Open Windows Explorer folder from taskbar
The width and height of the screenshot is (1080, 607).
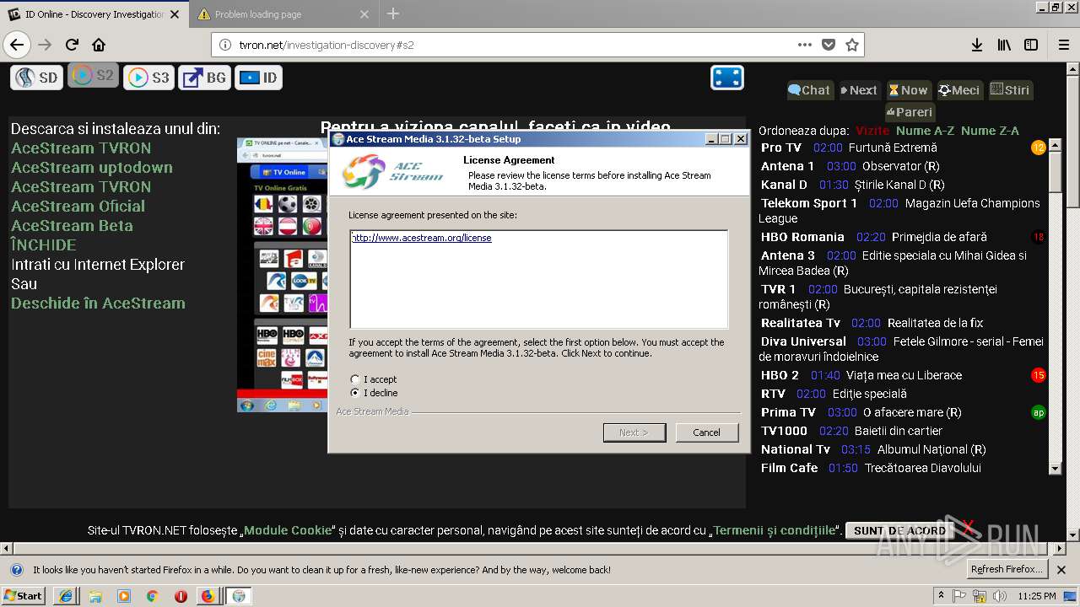point(94,595)
